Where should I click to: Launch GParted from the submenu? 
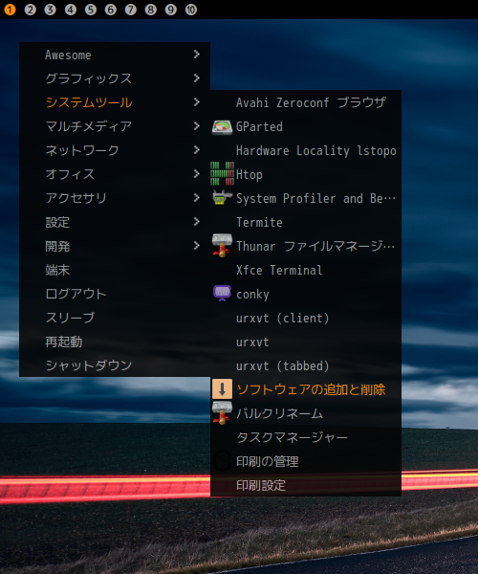coord(306,126)
